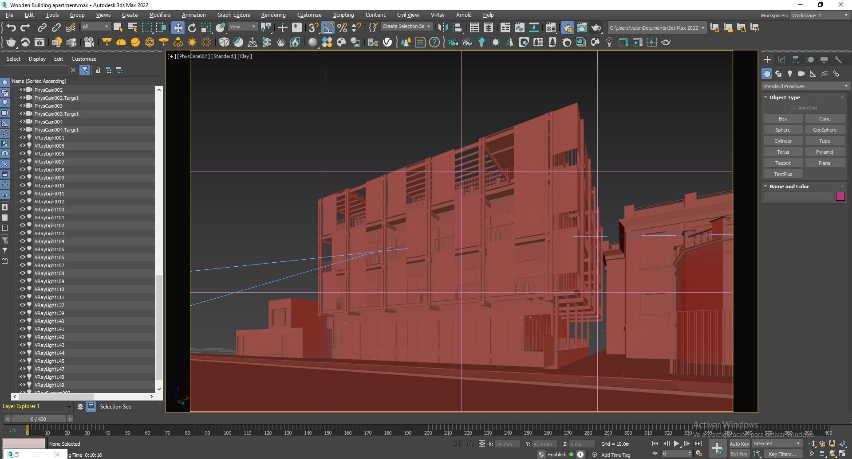Select the Select and Rotate tool
Screen dimensions: 852x459
pos(192,28)
